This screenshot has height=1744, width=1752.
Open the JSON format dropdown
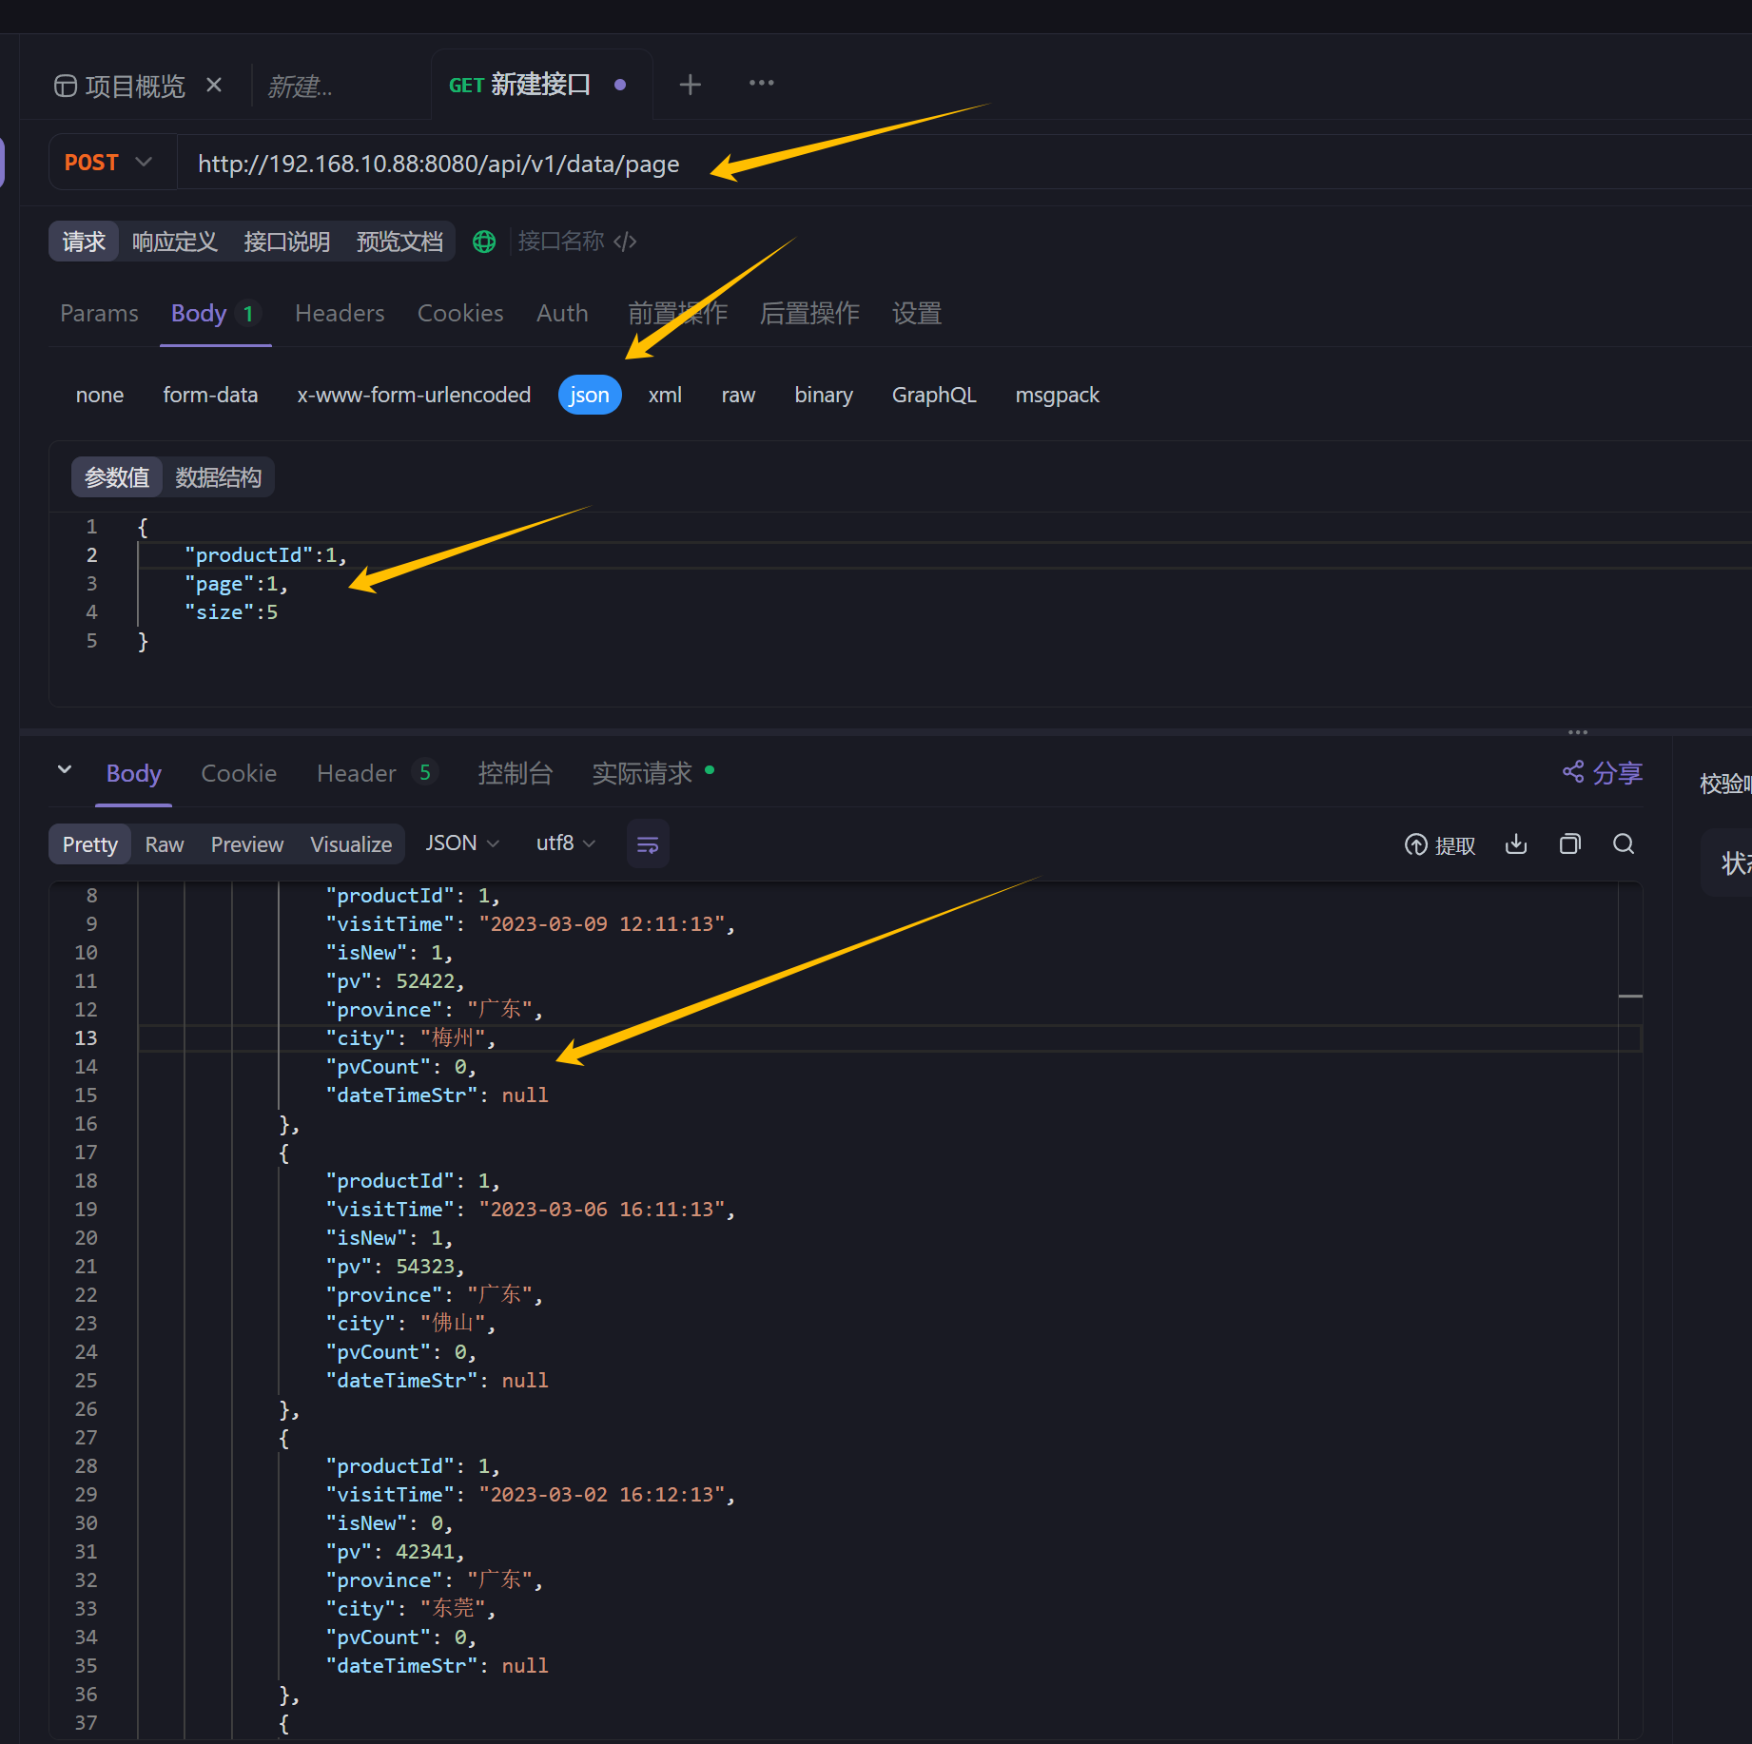click(462, 843)
